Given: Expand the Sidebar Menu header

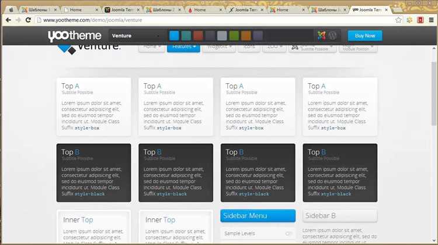Looking at the screenshot, I should (x=258, y=216).
